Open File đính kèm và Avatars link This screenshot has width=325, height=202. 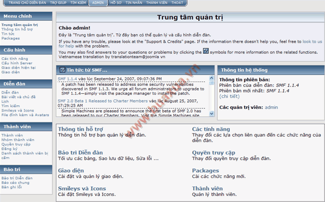pyautogui.click(x=25, y=115)
